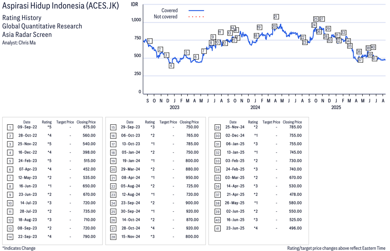Select chart marker 19 on the price chart
Screen dimensions: 390x251
tap(259, 27)
